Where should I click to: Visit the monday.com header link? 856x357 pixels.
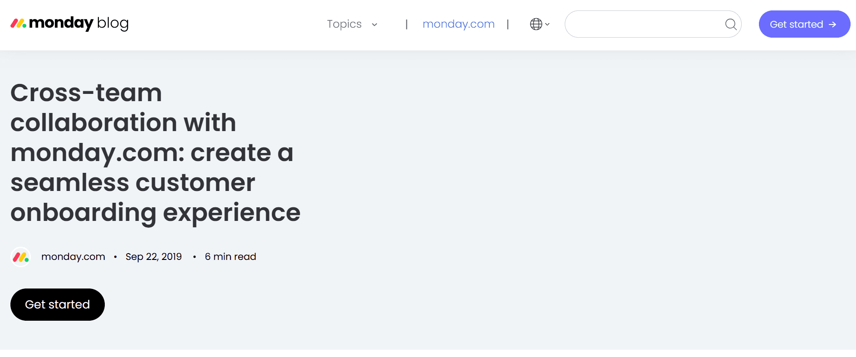458,24
